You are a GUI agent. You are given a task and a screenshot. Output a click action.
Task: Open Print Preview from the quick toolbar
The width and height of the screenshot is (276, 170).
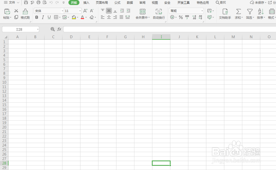click(45, 2)
